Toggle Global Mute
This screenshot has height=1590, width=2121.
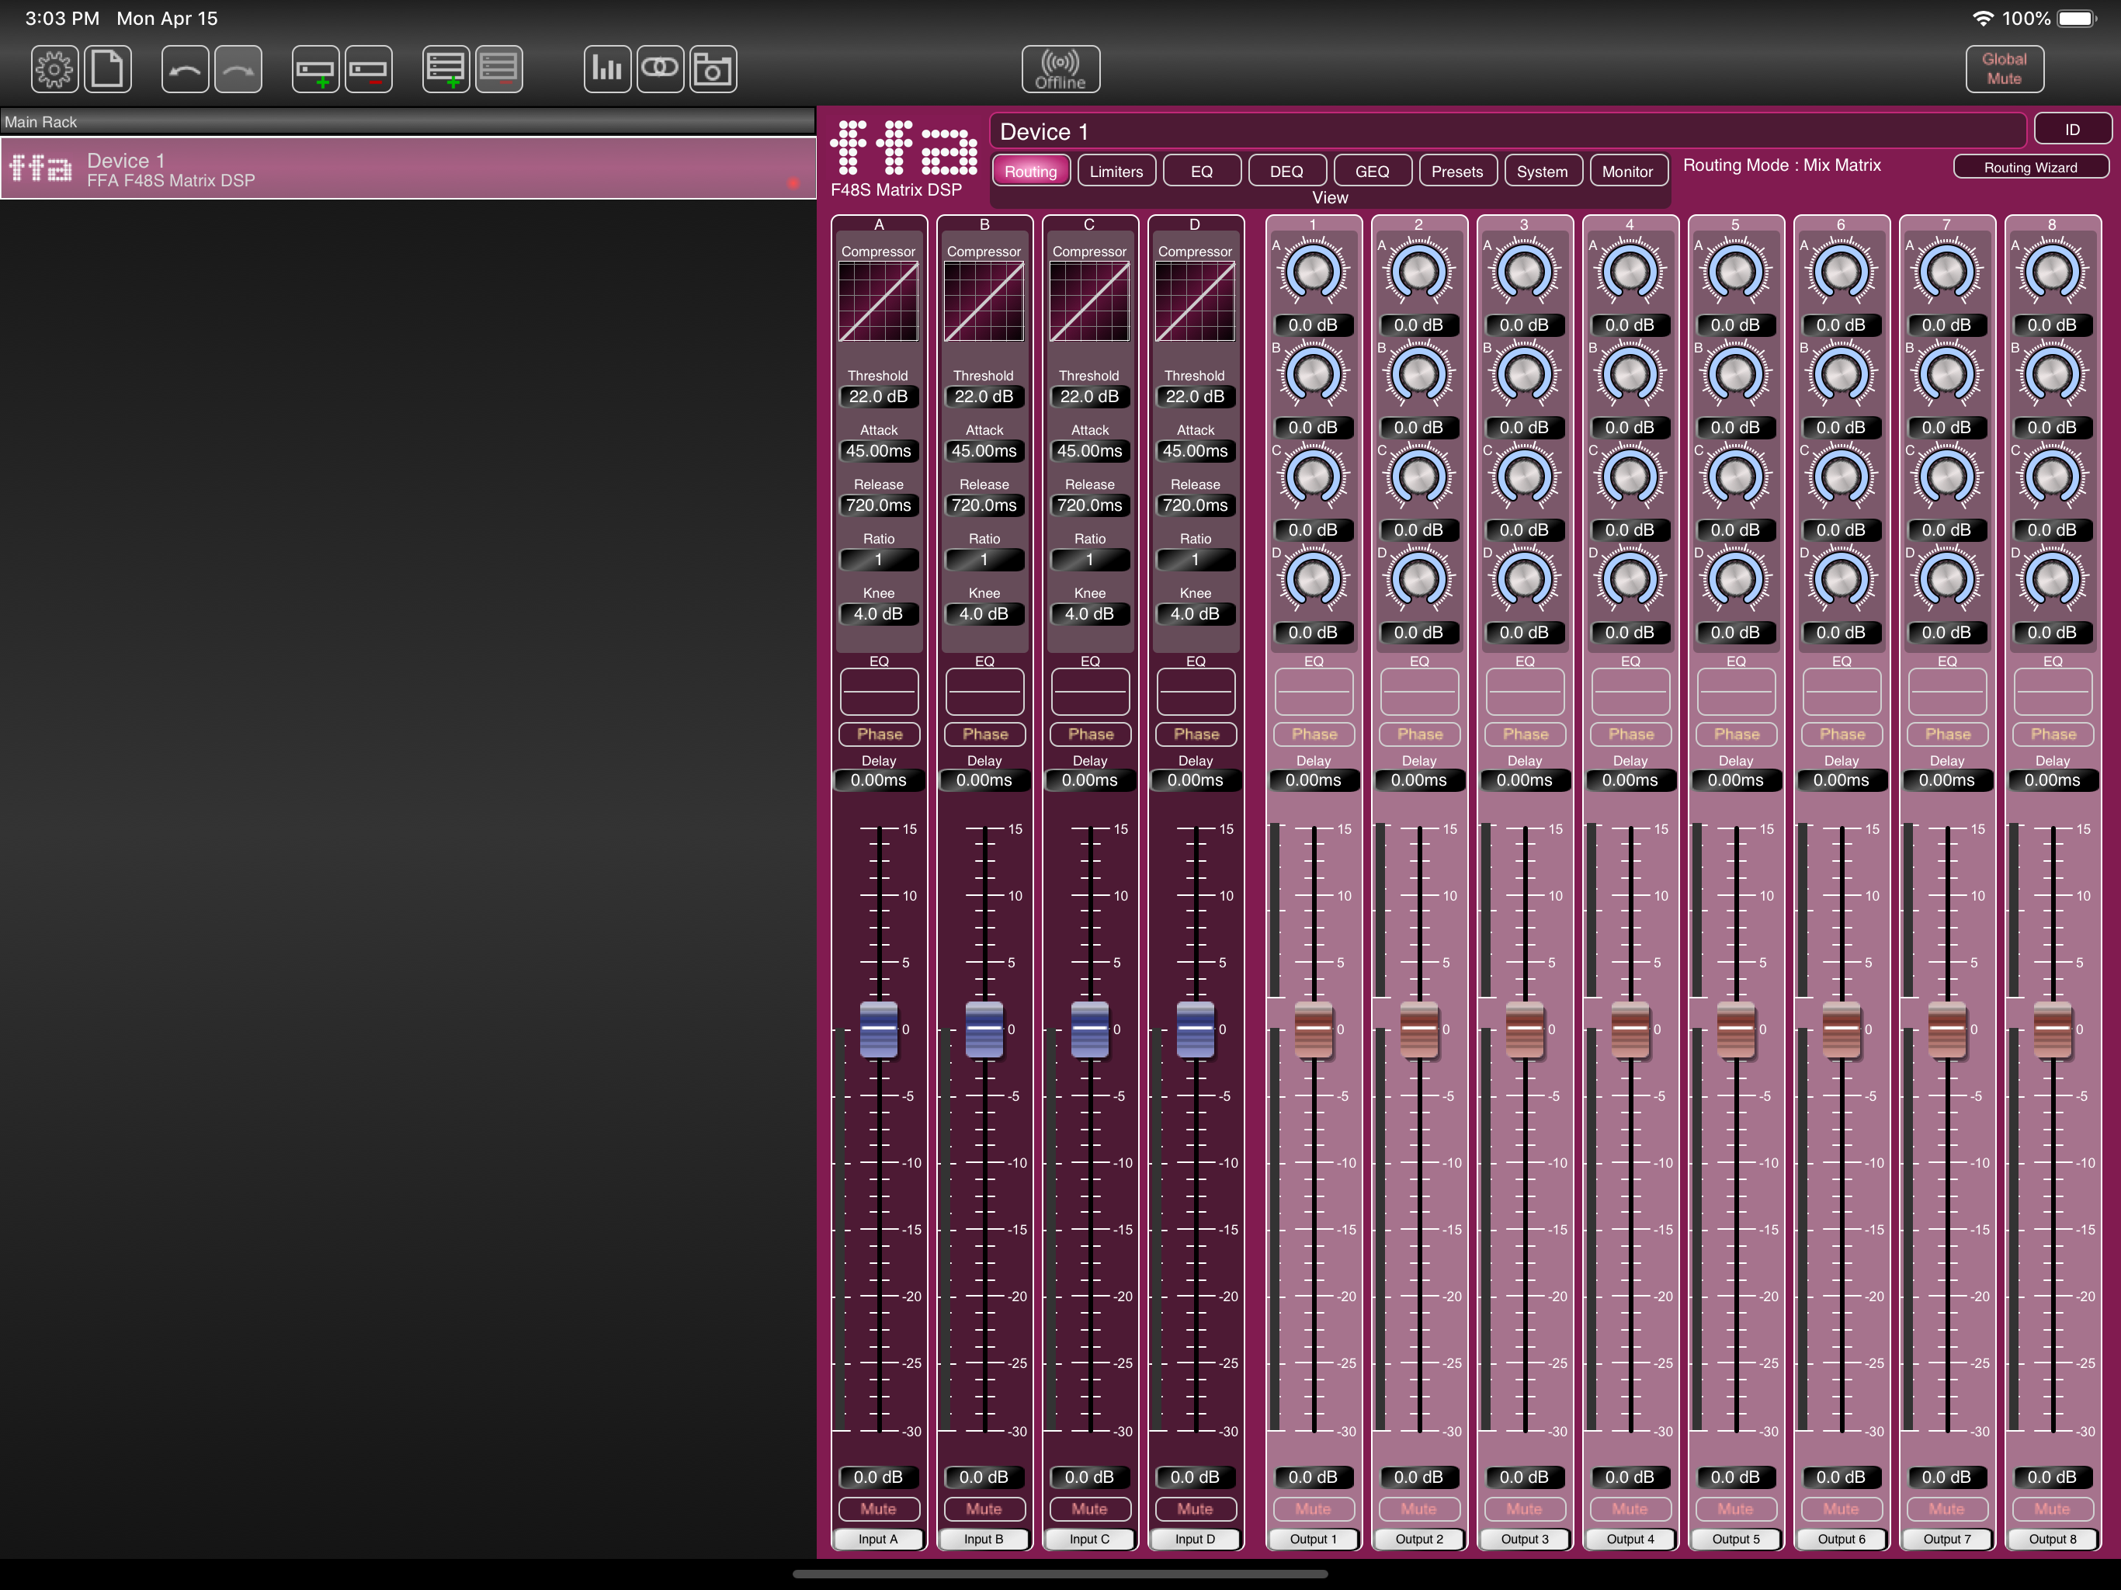pos(2004,69)
